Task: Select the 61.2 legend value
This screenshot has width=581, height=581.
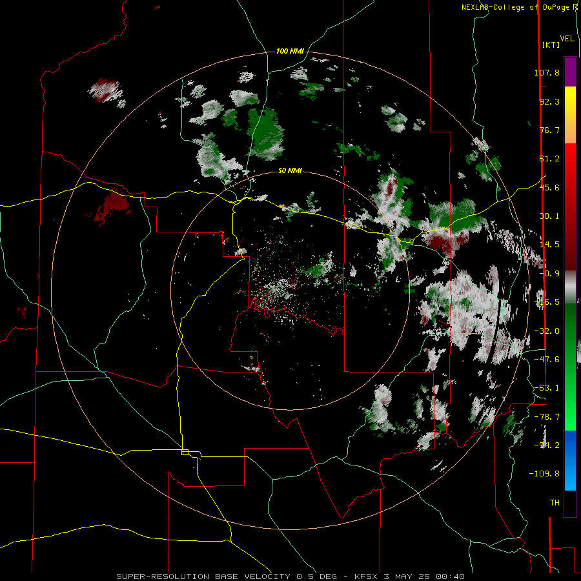Action: [549, 159]
